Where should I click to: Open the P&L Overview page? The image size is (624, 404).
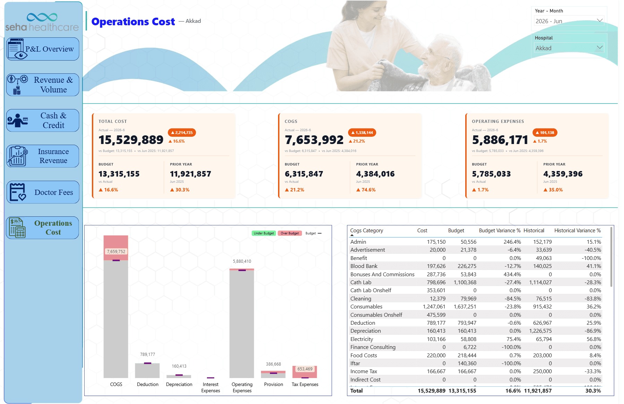[43, 49]
